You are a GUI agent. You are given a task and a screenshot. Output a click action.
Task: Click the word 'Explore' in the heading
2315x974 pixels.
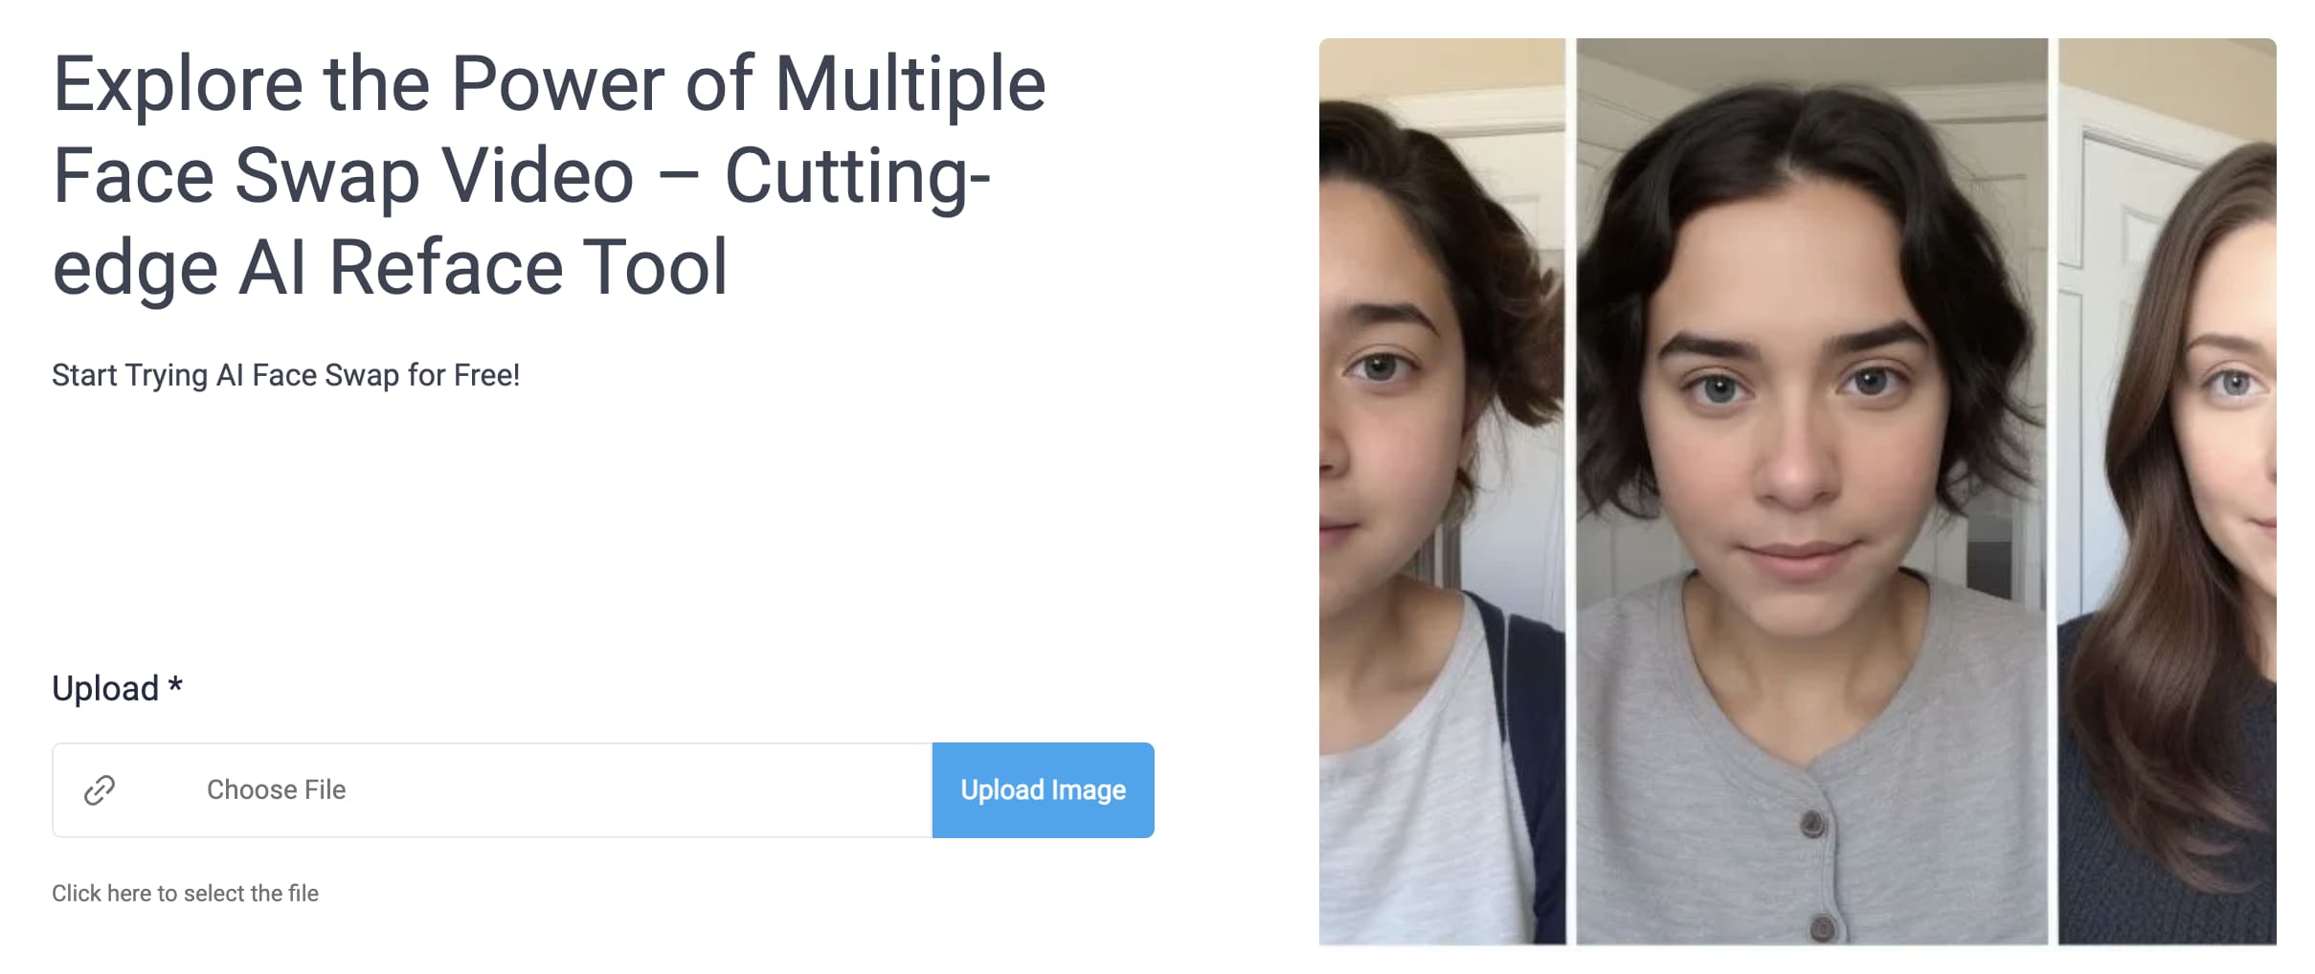[x=178, y=86]
